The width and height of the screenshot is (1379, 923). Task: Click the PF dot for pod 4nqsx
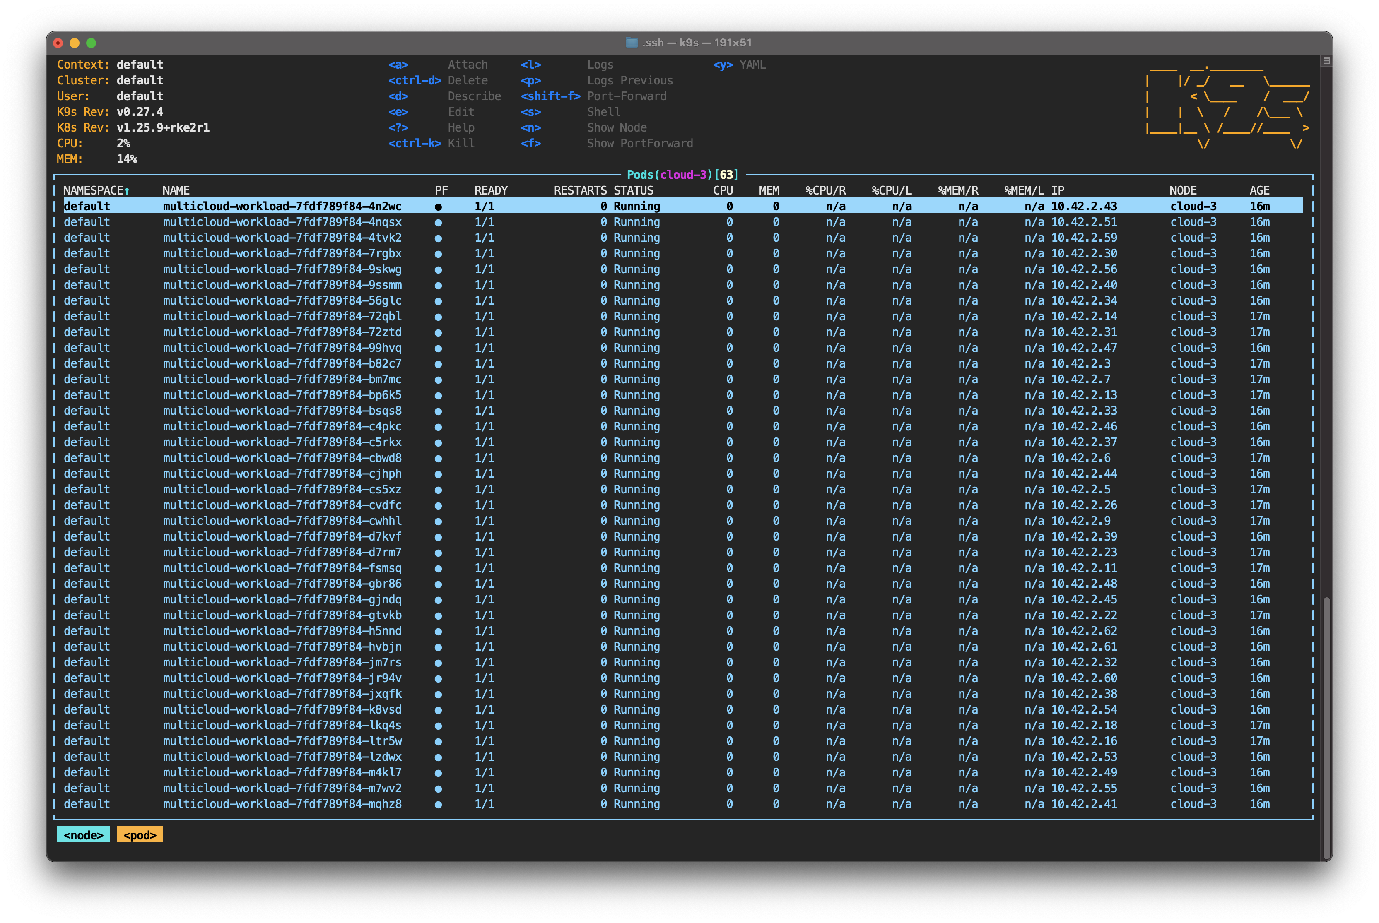click(438, 223)
